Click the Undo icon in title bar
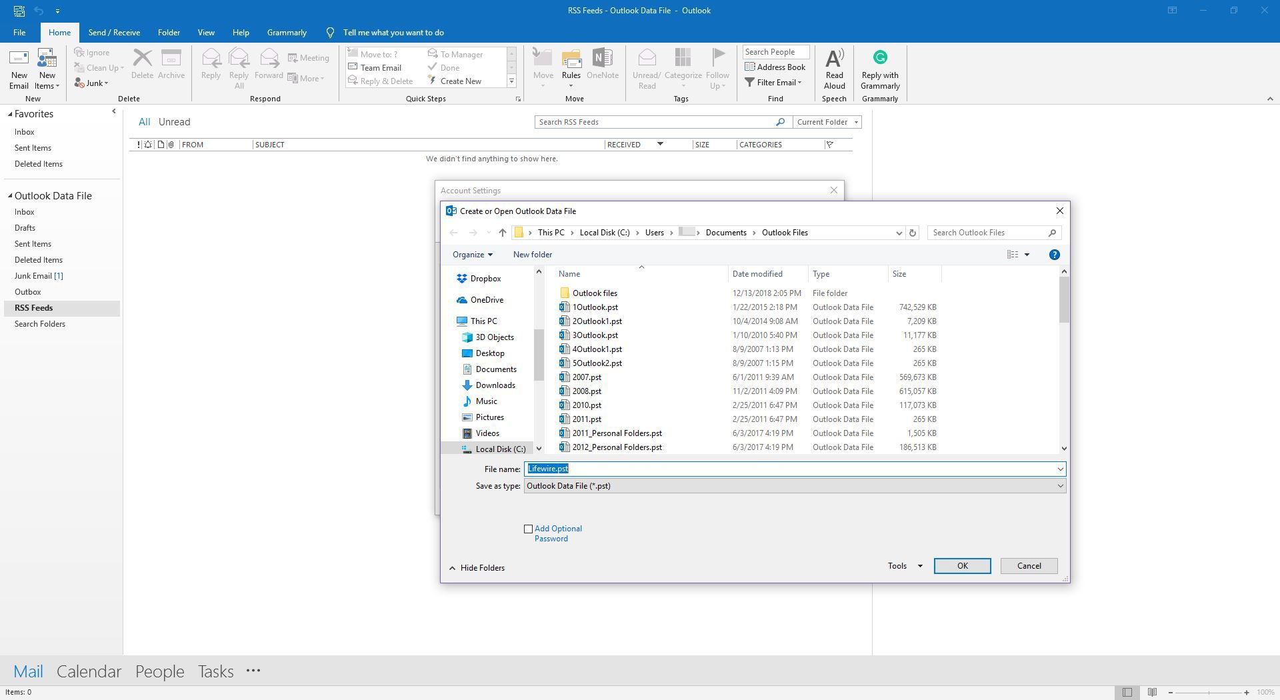 click(x=39, y=11)
